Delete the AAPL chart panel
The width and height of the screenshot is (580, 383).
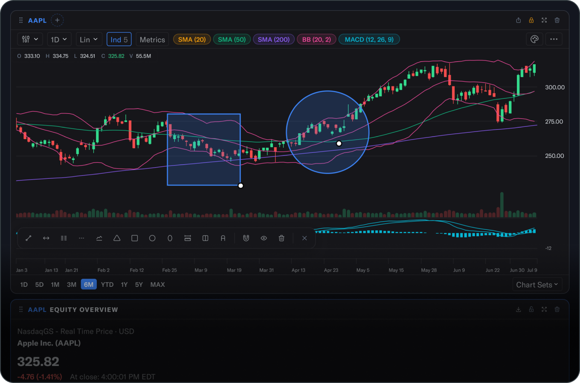coord(557,20)
